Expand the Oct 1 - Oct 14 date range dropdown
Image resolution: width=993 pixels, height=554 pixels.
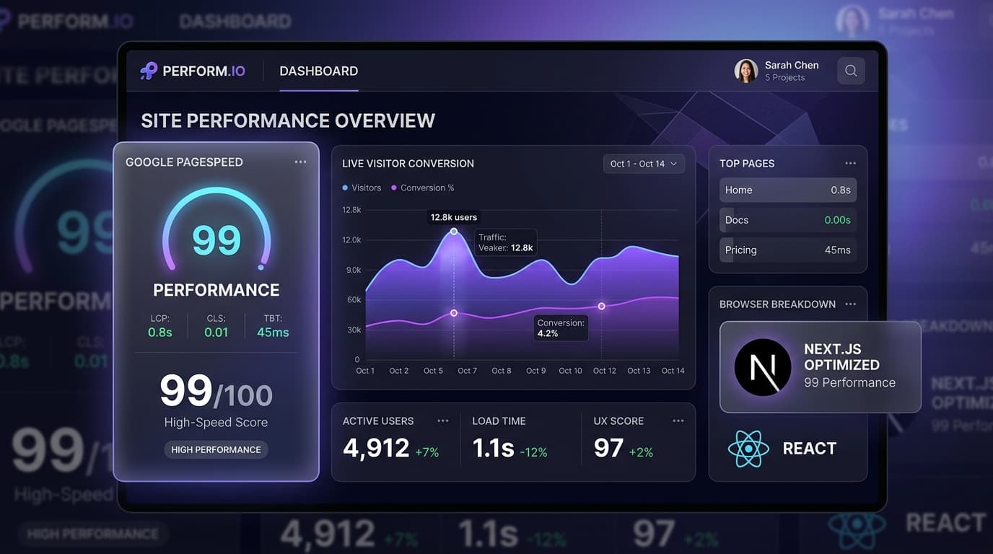(644, 164)
